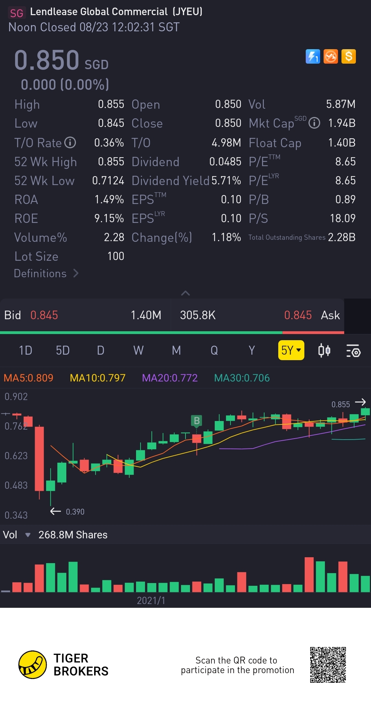Tap the MA10:0.797 indicator label
The image size is (371, 722).
click(x=98, y=378)
